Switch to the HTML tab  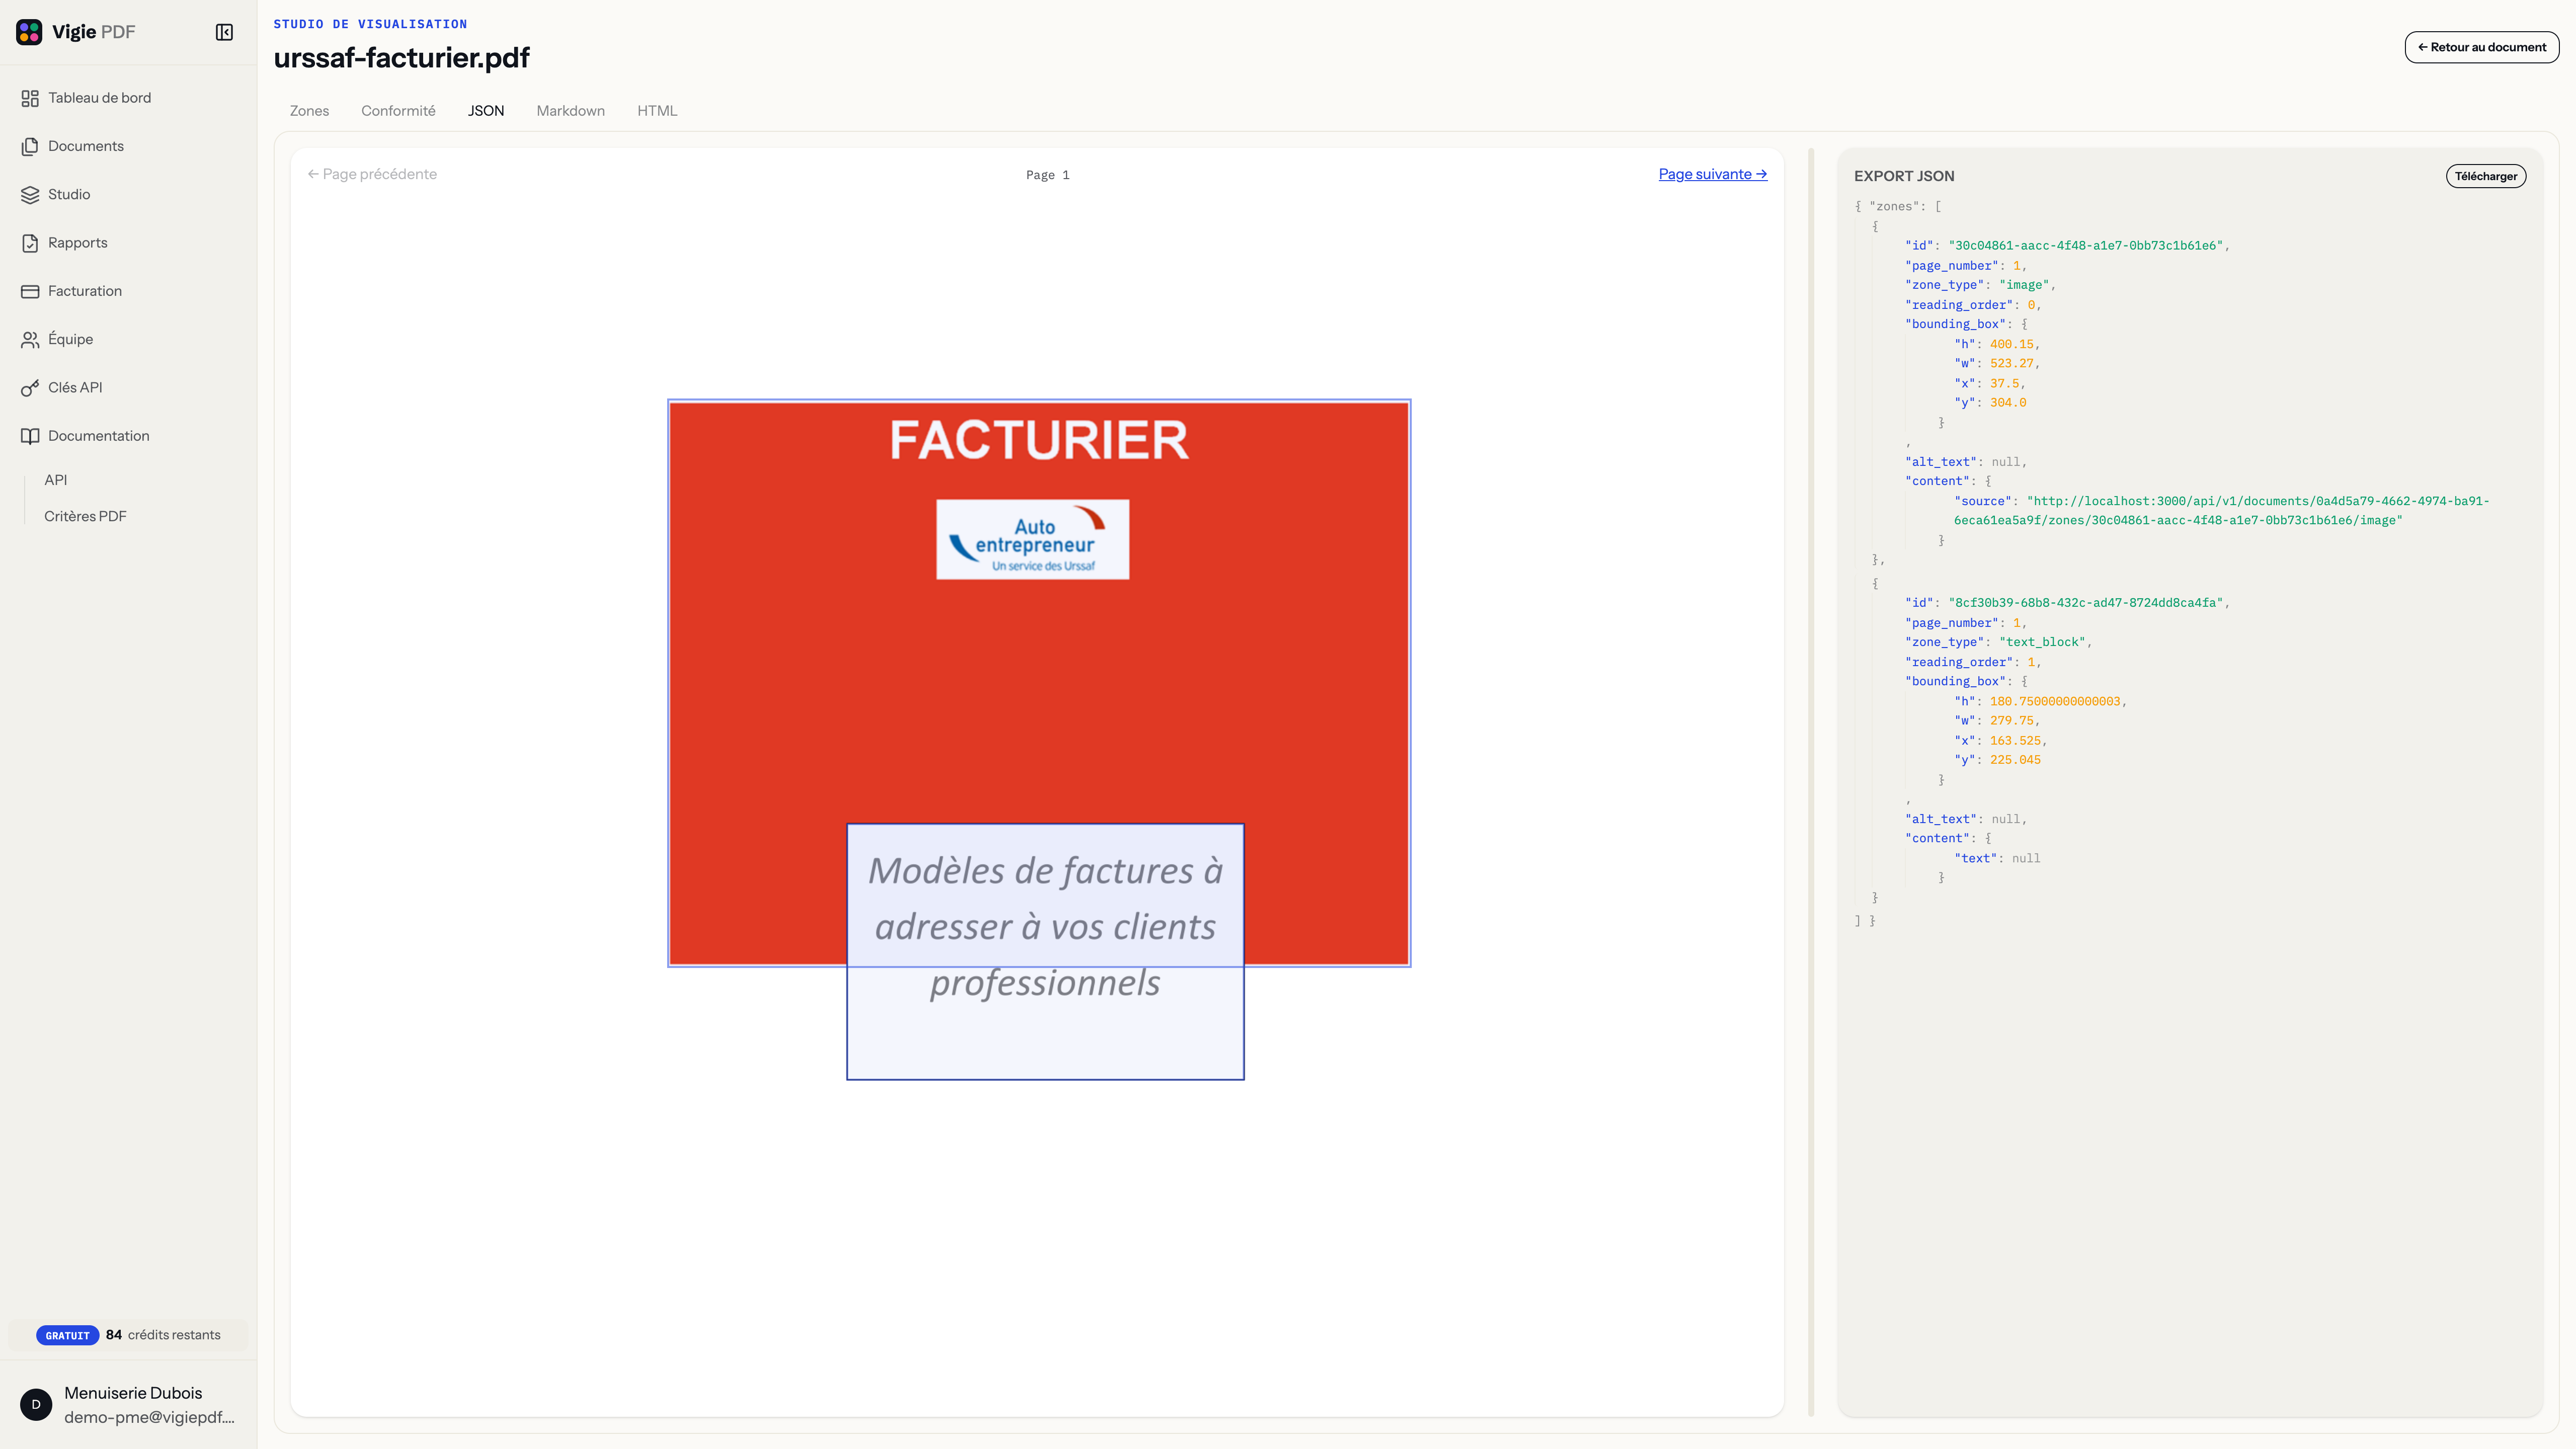point(657,111)
